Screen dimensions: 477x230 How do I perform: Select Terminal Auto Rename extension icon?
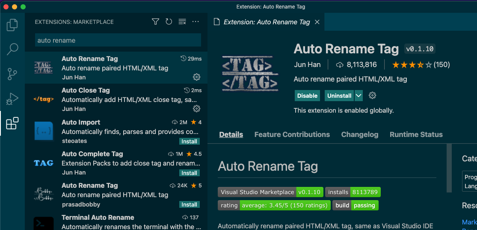coord(44,223)
